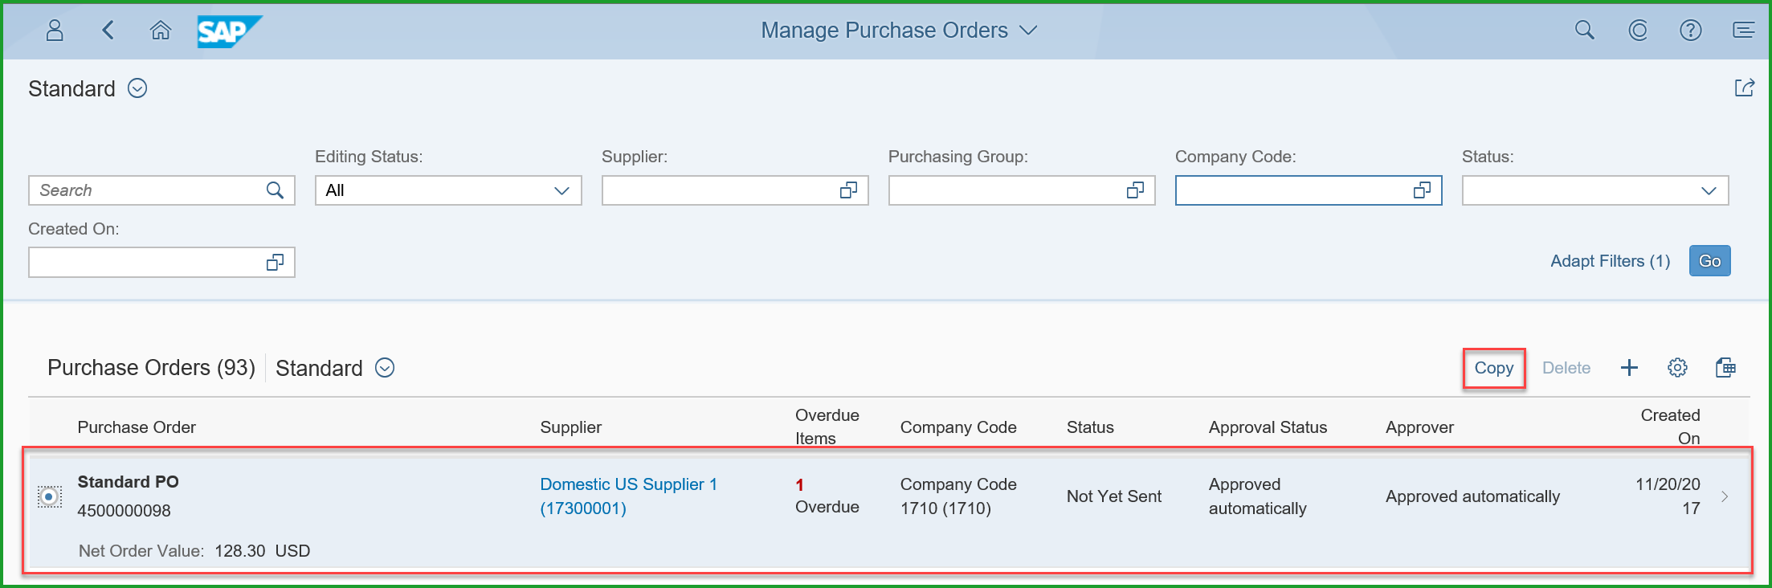The height and width of the screenshot is (588, 1772).
Task: Go to the Home launchpad icon
Action: click(x=161, y=31)
